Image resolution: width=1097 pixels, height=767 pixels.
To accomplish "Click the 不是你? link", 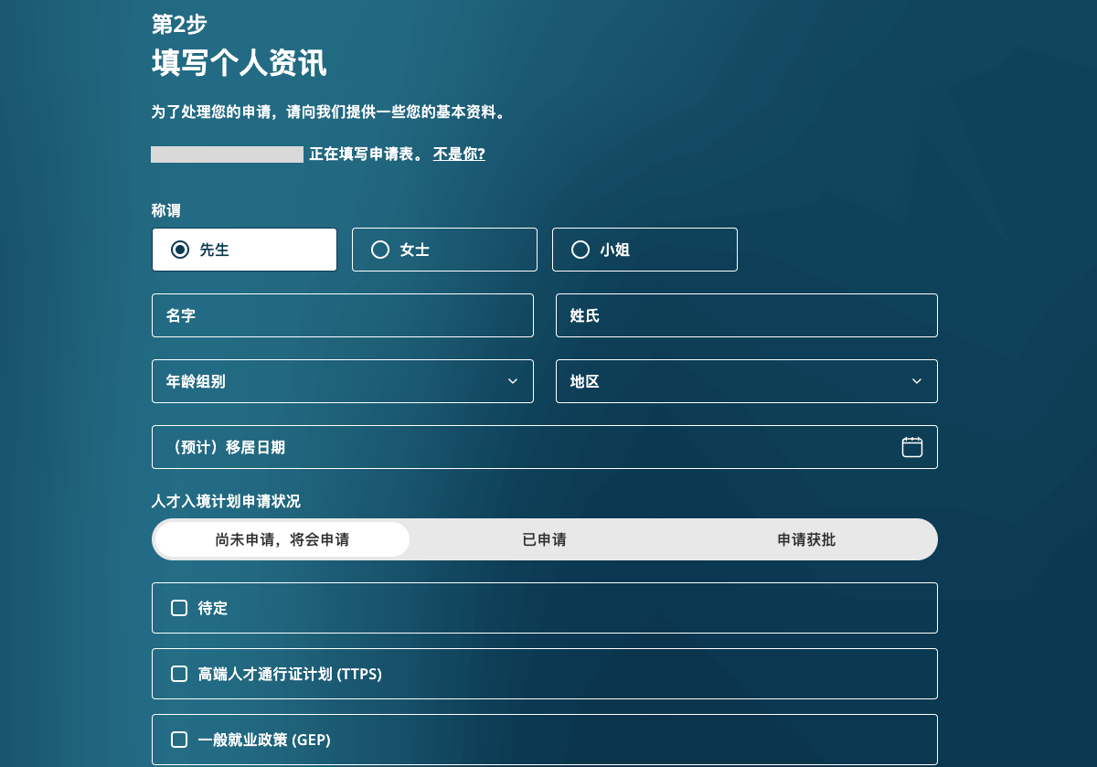I will coord(458,154).
